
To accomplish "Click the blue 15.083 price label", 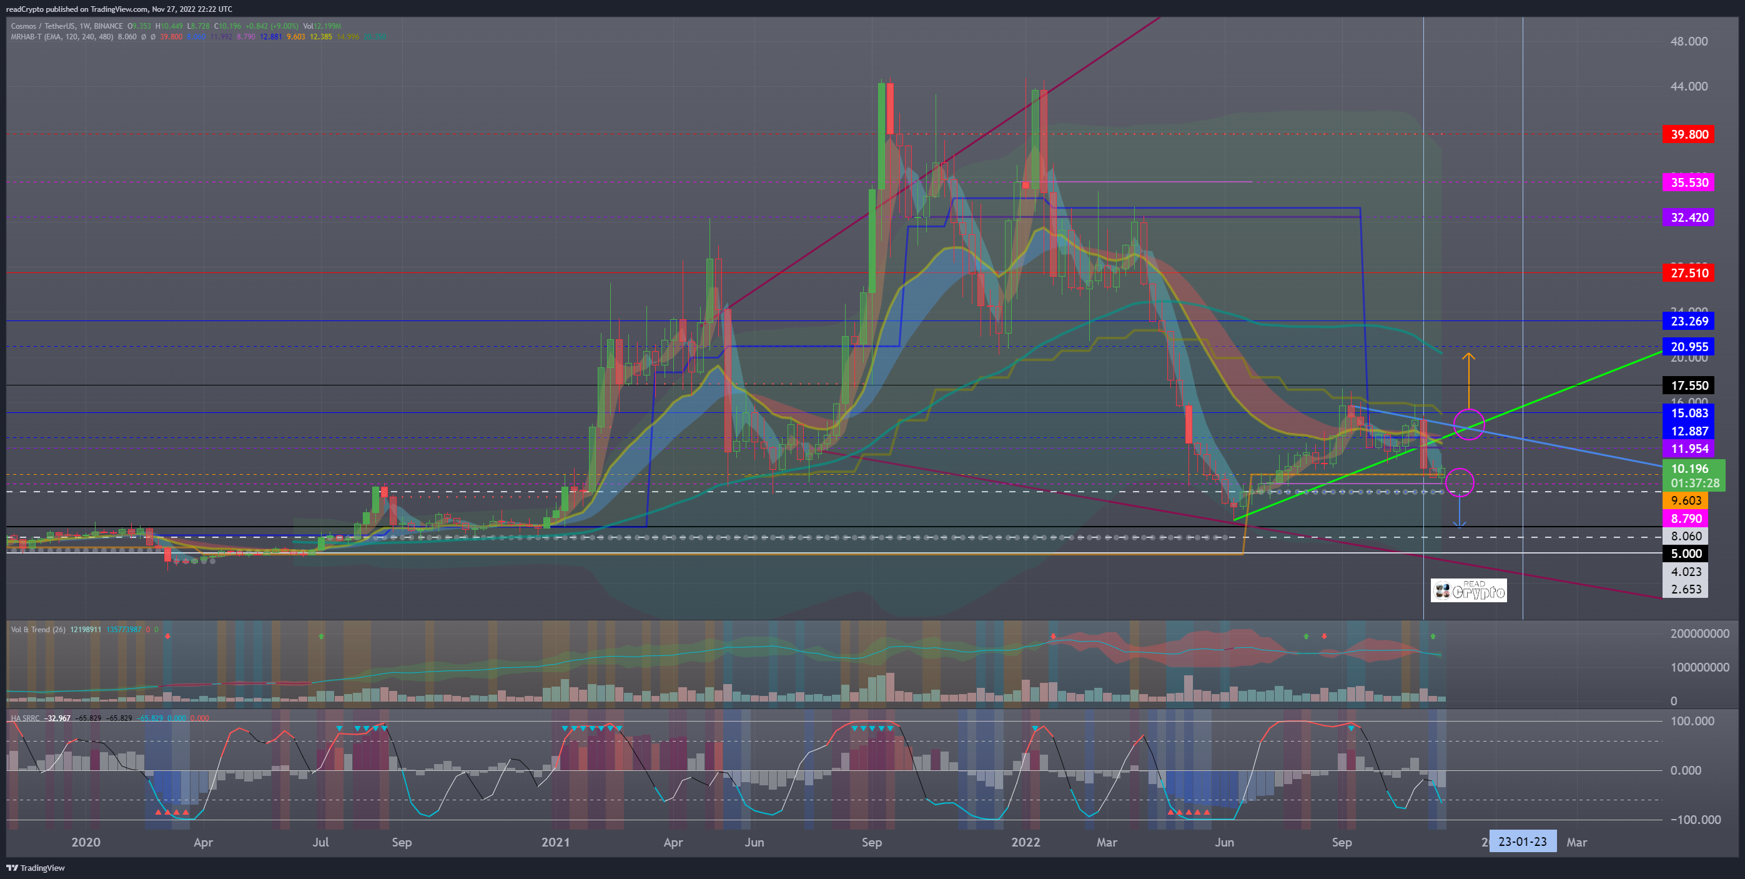I will [1689, 414].
